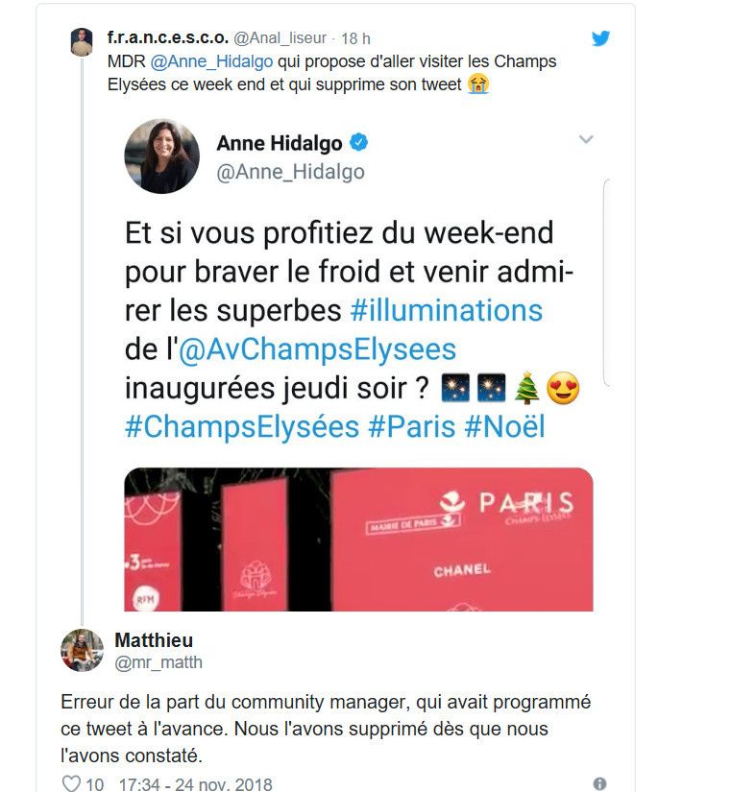Screen dimensions: 731x792
Task: Click the Anne Hidalgo display name
Action: (280, 143)
